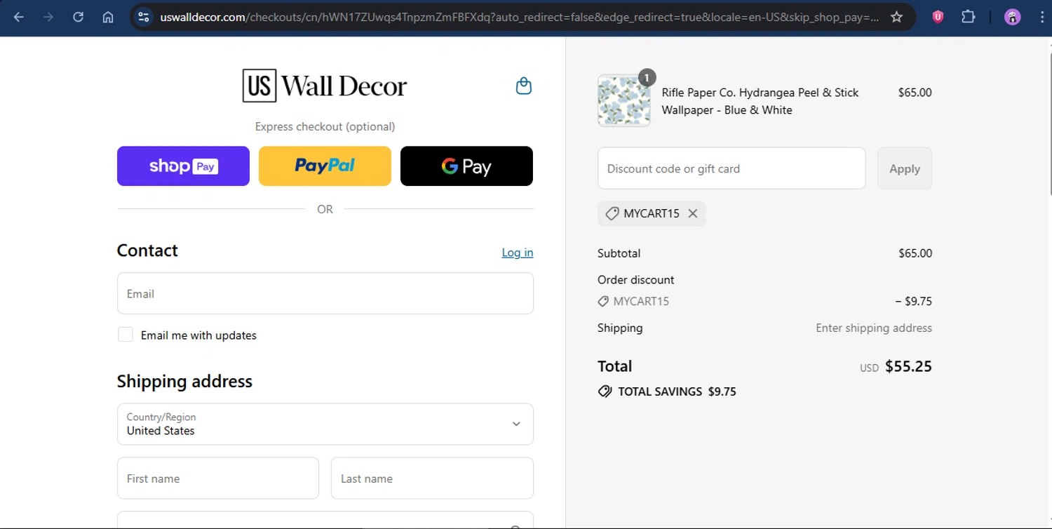Click the Shipping address heading
The height and width of the screenshot is (529, 1052).
184,381
